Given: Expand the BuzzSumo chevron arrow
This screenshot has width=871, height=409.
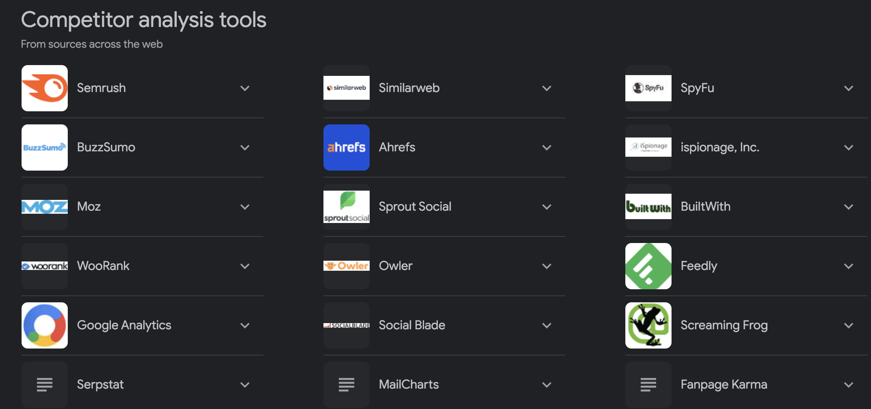Looking at the screenshot, I should pos(245,148).
